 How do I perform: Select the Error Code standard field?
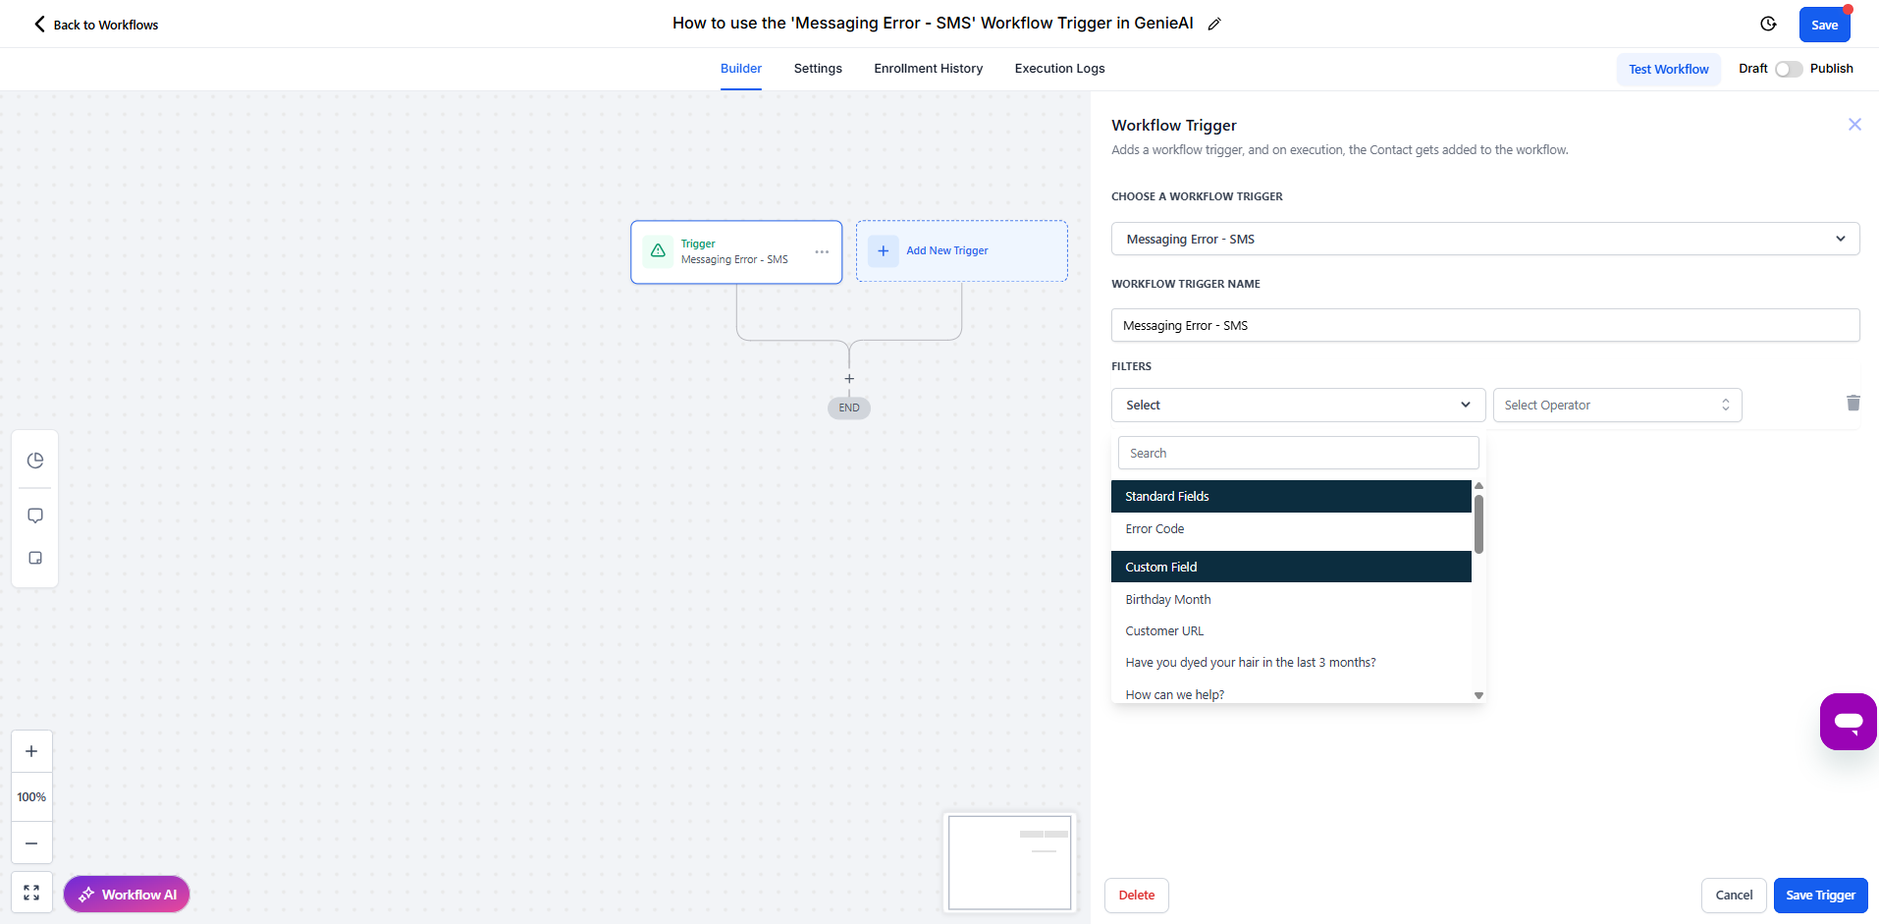[x=1154, y=528]
